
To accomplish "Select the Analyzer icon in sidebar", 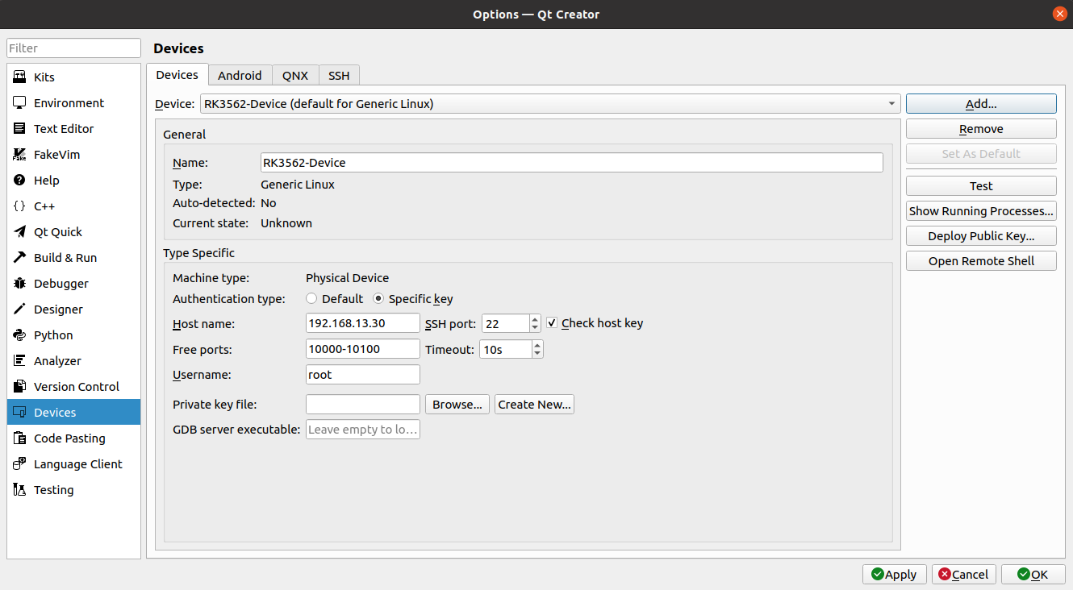I will pos(19,361).
